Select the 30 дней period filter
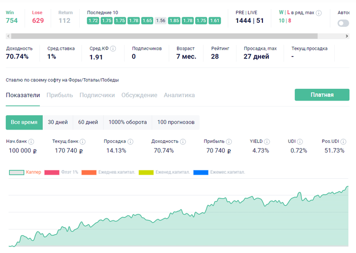Screen dimensions: 356x253 point(57,122)
